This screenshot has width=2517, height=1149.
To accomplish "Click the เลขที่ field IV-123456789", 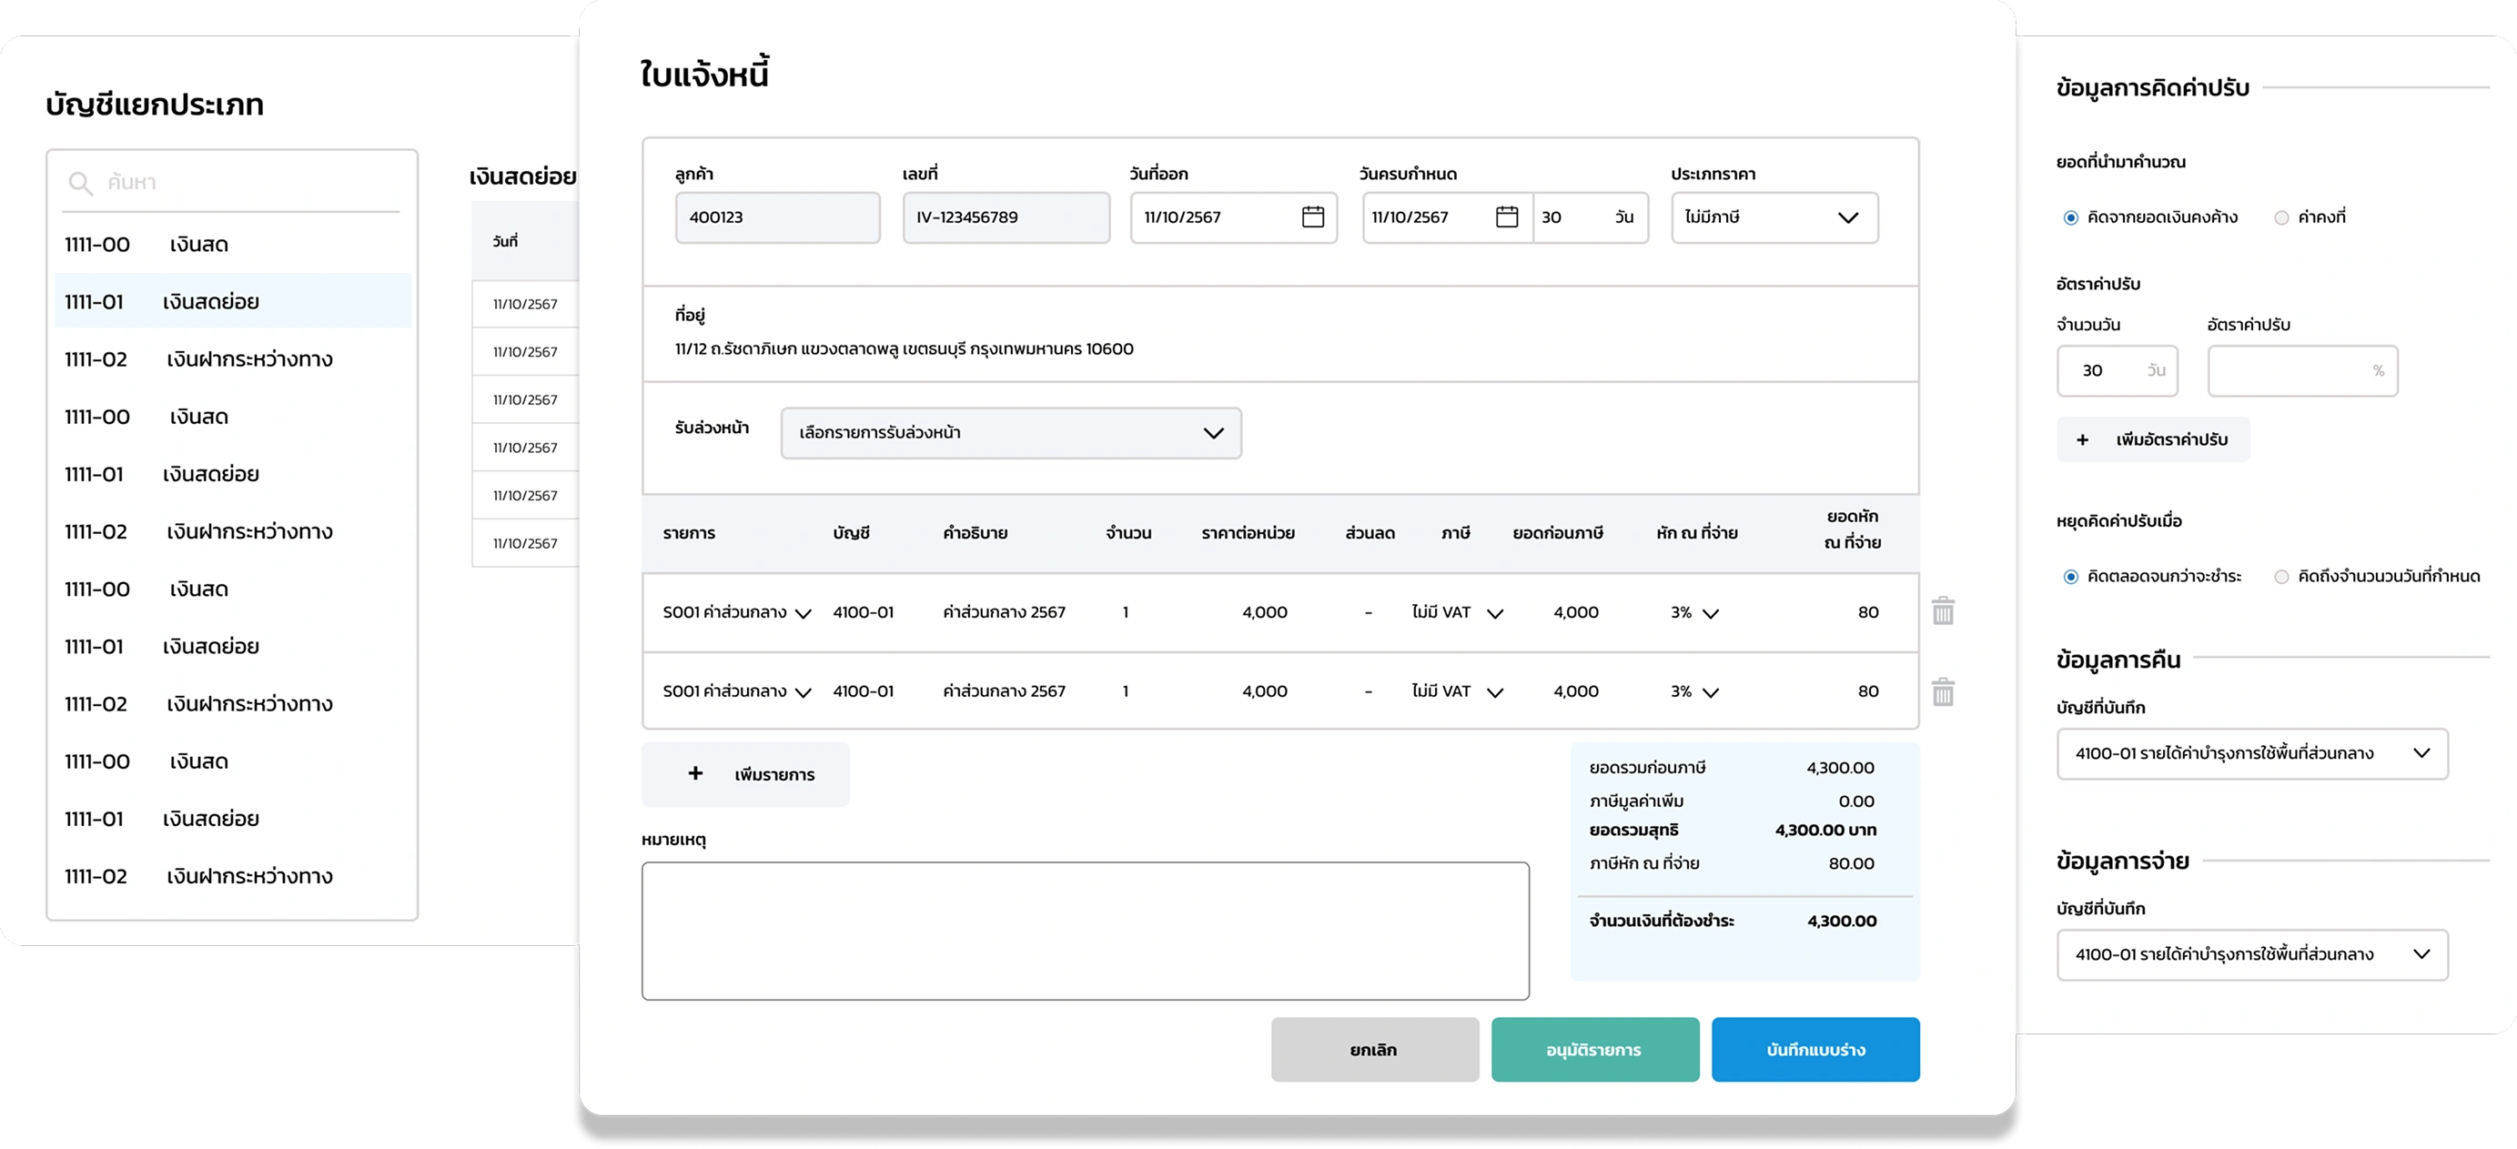I will point(1006,217).
